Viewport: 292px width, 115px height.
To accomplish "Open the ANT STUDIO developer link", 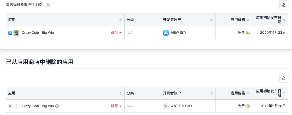I will 181,106.
